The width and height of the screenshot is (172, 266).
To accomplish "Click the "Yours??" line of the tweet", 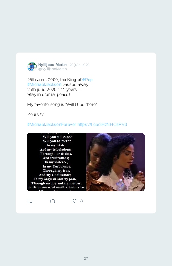I will 36,114.
